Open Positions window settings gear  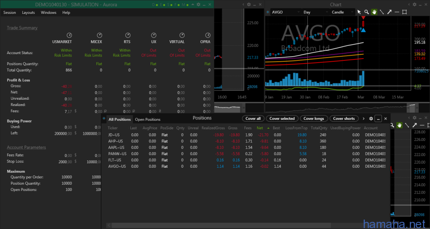tap(371, 119)
